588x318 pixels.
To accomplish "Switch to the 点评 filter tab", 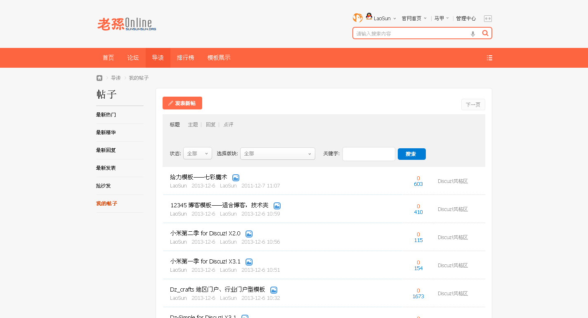I will click(x=229, y=125).
